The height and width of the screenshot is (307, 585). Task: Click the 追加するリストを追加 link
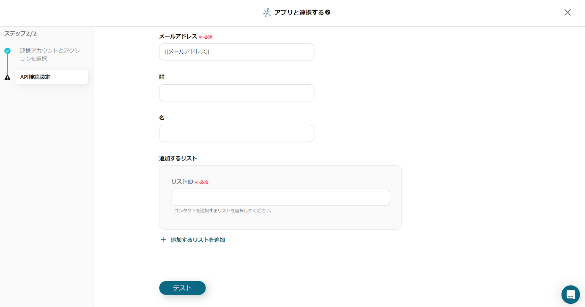click(x=198, y=240)
